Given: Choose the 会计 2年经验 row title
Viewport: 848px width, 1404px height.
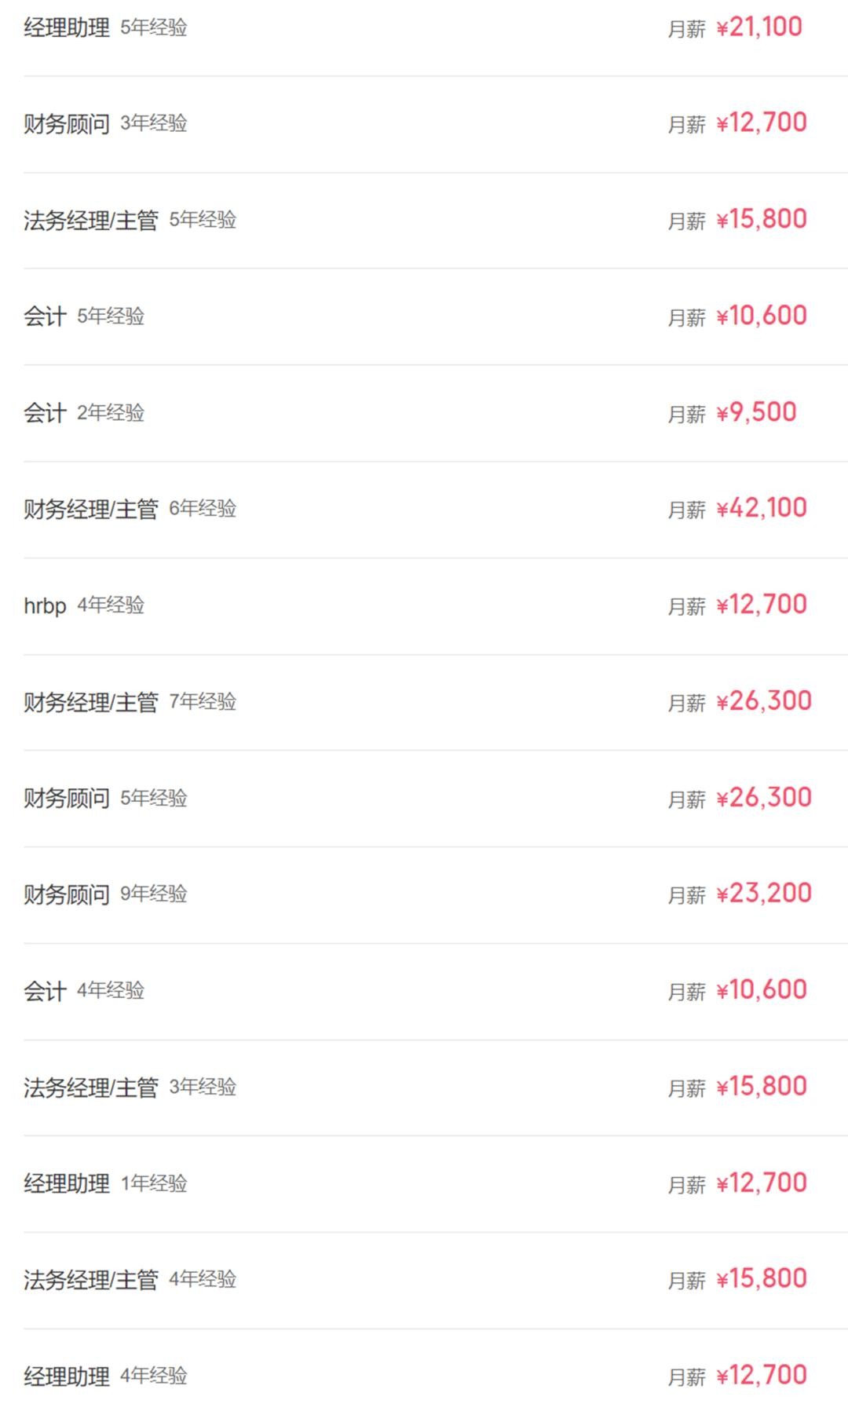Looking at the screenshot, I should pos(45,413).
